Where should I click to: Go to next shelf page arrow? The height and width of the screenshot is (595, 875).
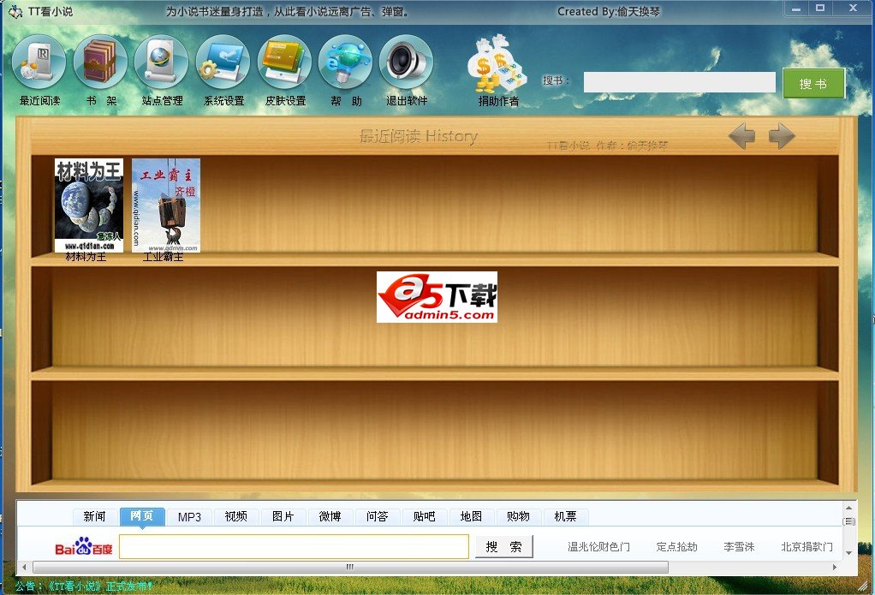(x=782, y=135)
